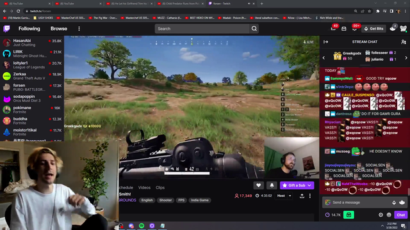Viewport: 410px width, 230px height.
Task: Go to the Following tab
Action: pyautogui.click(x=29, y=29)
